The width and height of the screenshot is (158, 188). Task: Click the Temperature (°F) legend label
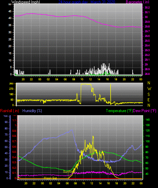coord(119,111)
